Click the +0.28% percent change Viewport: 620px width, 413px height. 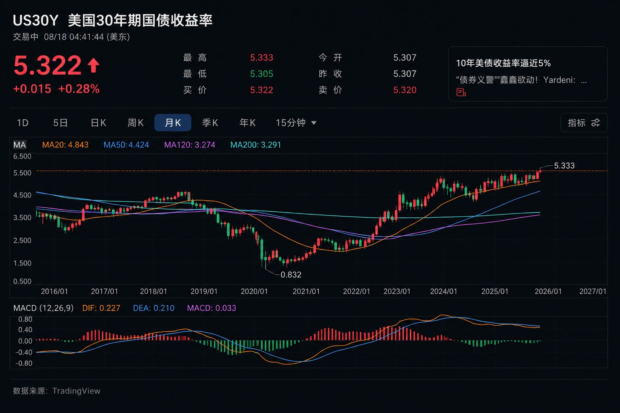pyautogui.click(x=79, y=89)
